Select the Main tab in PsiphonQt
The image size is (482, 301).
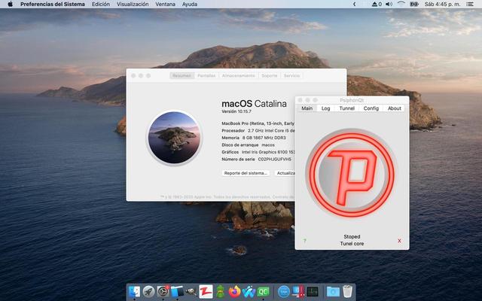[x=307, y=108]
